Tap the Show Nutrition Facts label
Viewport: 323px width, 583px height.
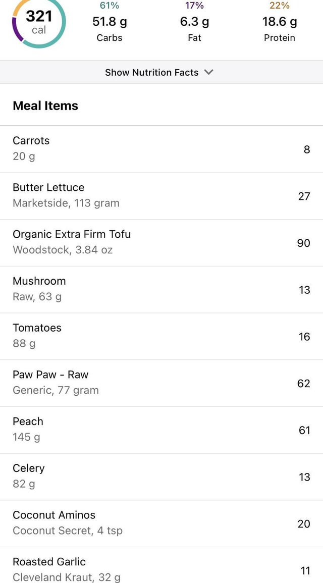pos(151,72)
